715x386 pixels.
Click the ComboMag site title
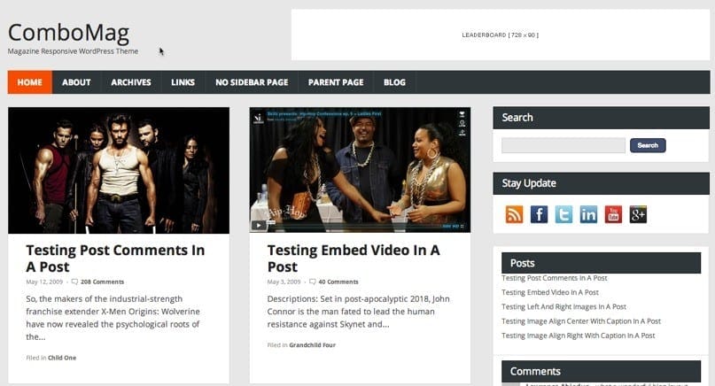tap(68, 33)
